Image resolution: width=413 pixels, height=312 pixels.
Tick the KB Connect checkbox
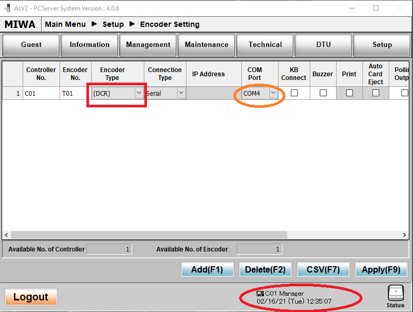[294, 93]
